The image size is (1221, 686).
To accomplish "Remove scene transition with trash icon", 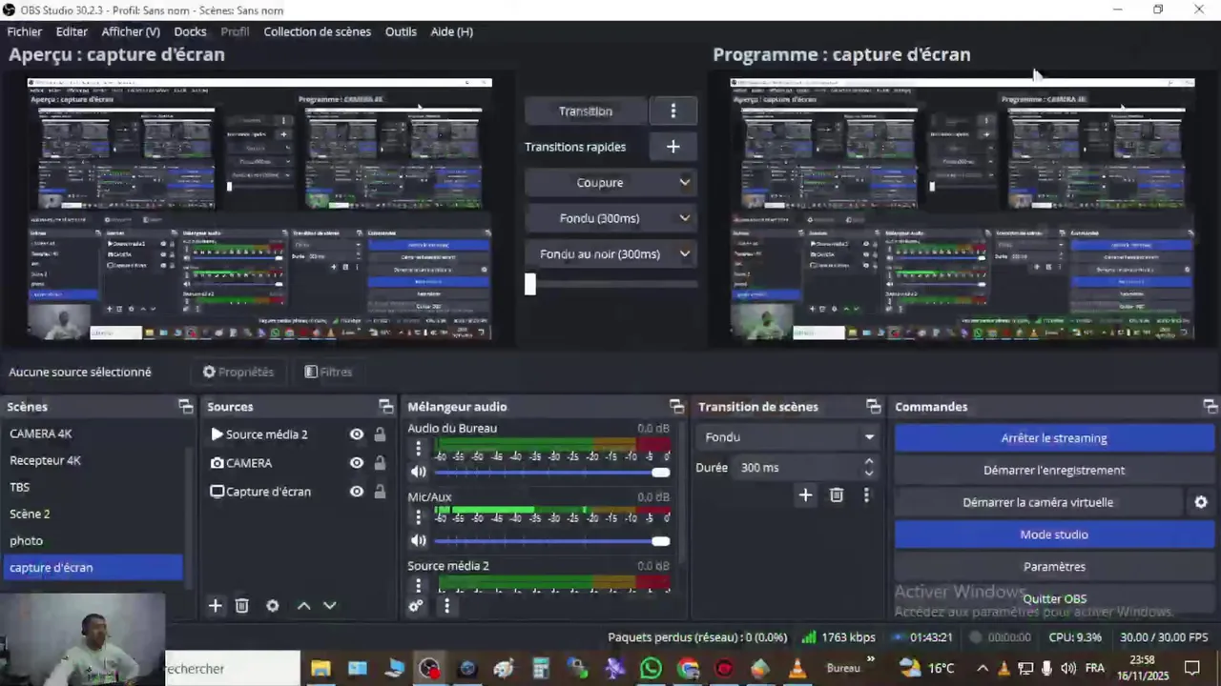I will point(837,495).
